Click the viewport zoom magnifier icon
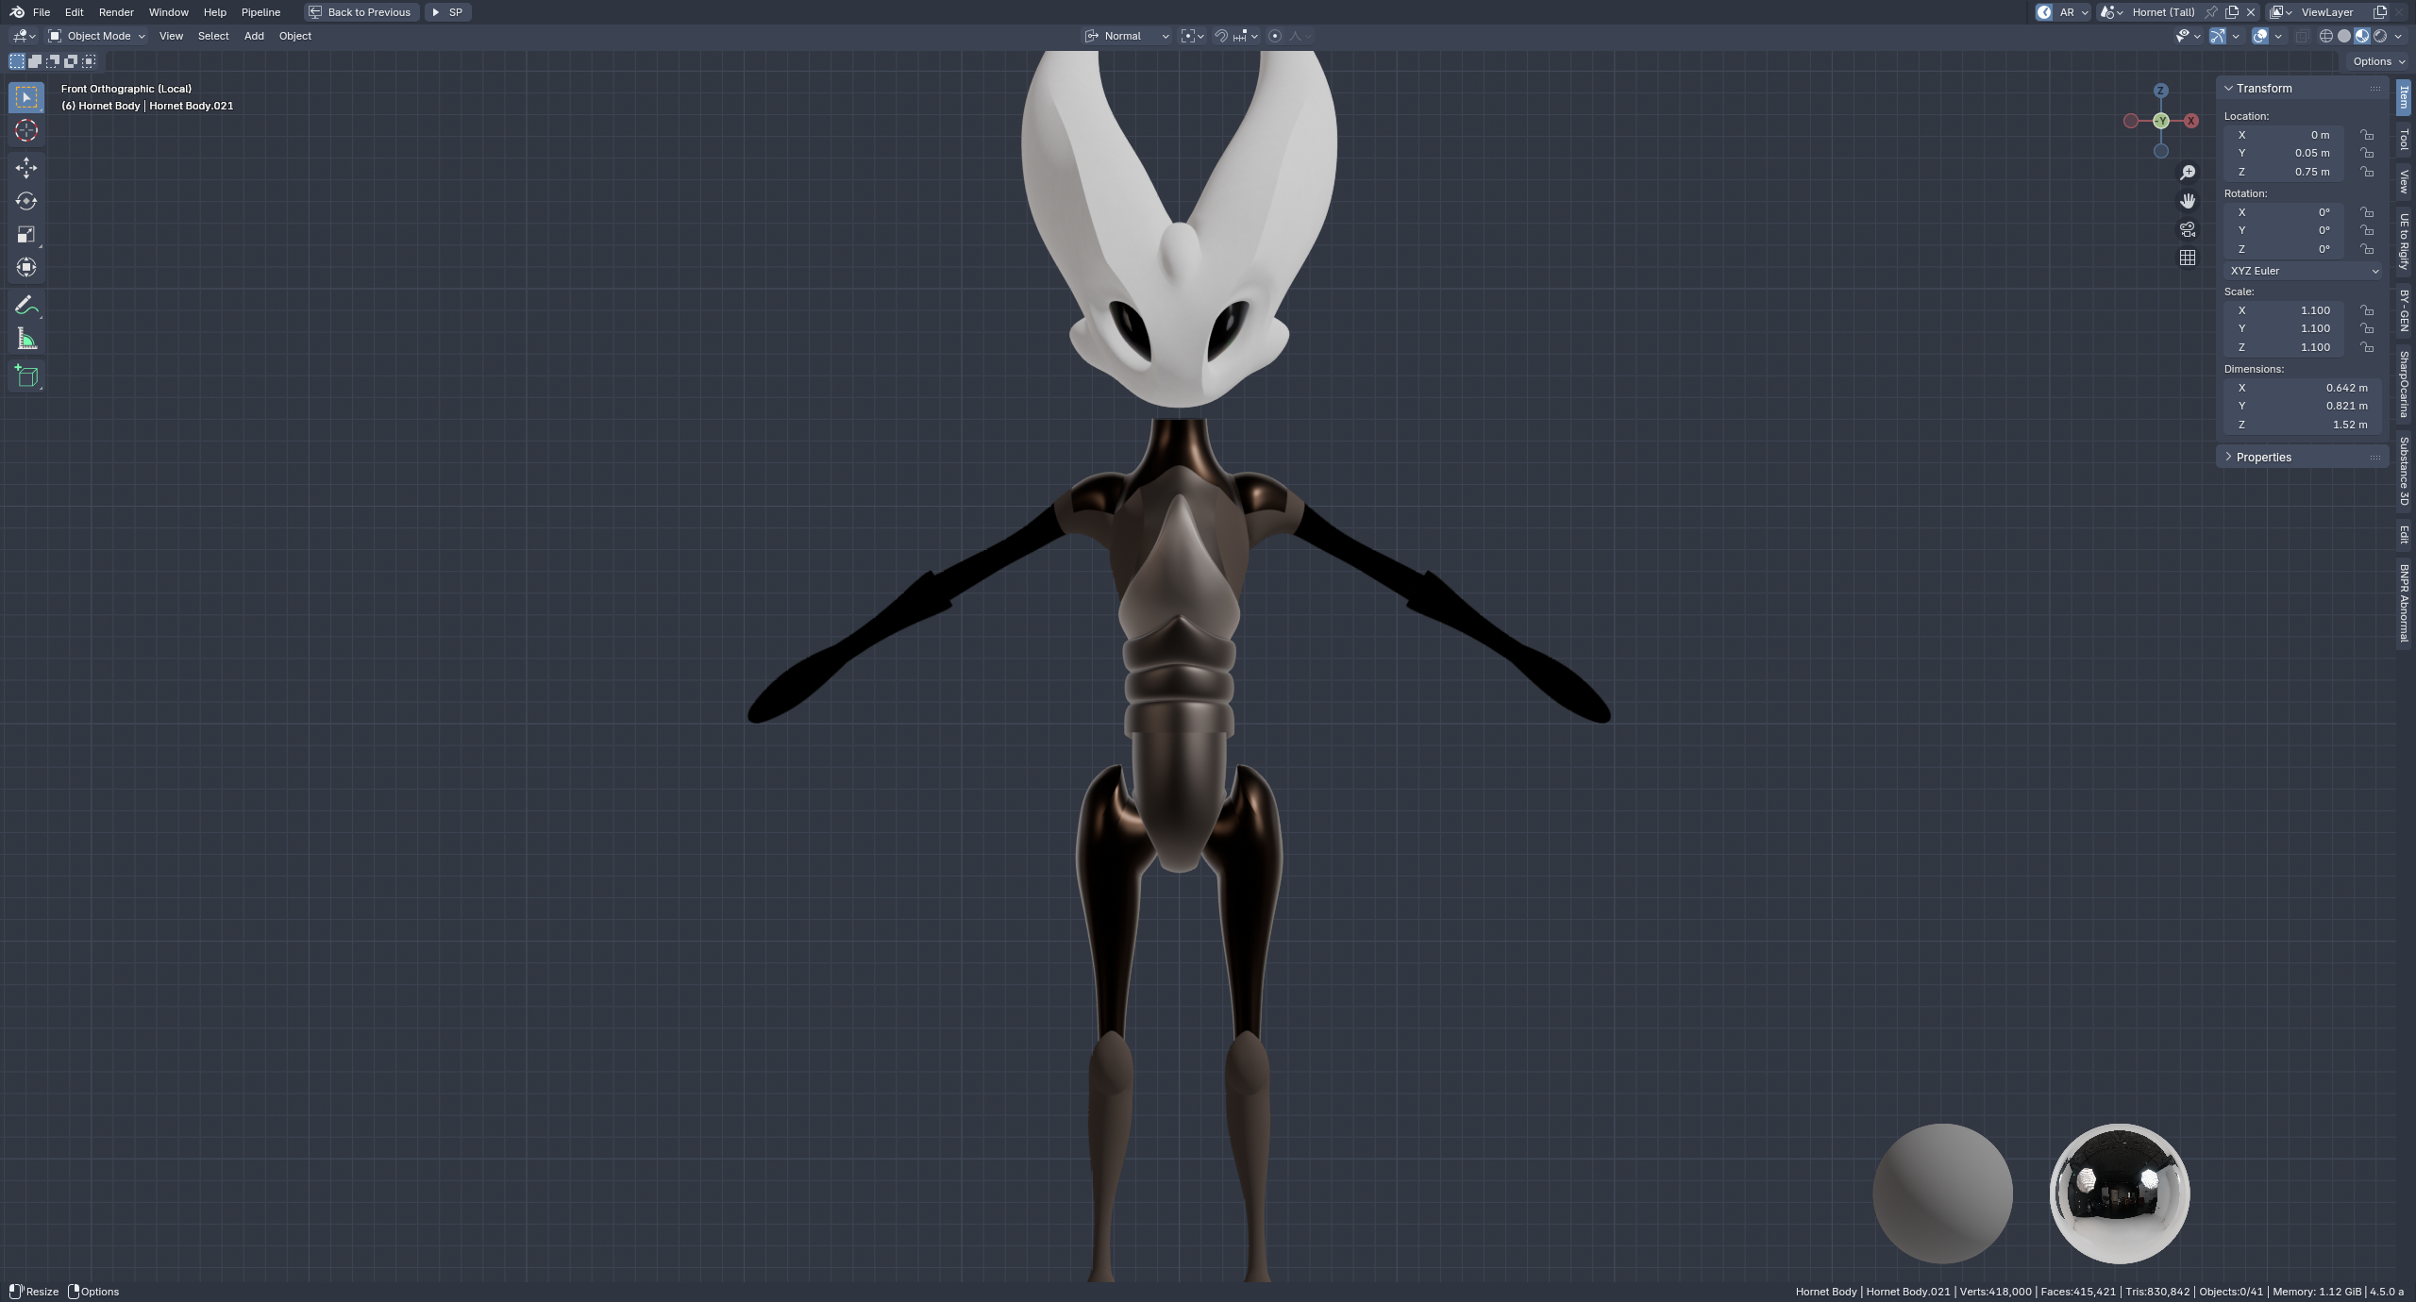The height and width of the screenshot is (1302, 2416). coord(2188,172)
